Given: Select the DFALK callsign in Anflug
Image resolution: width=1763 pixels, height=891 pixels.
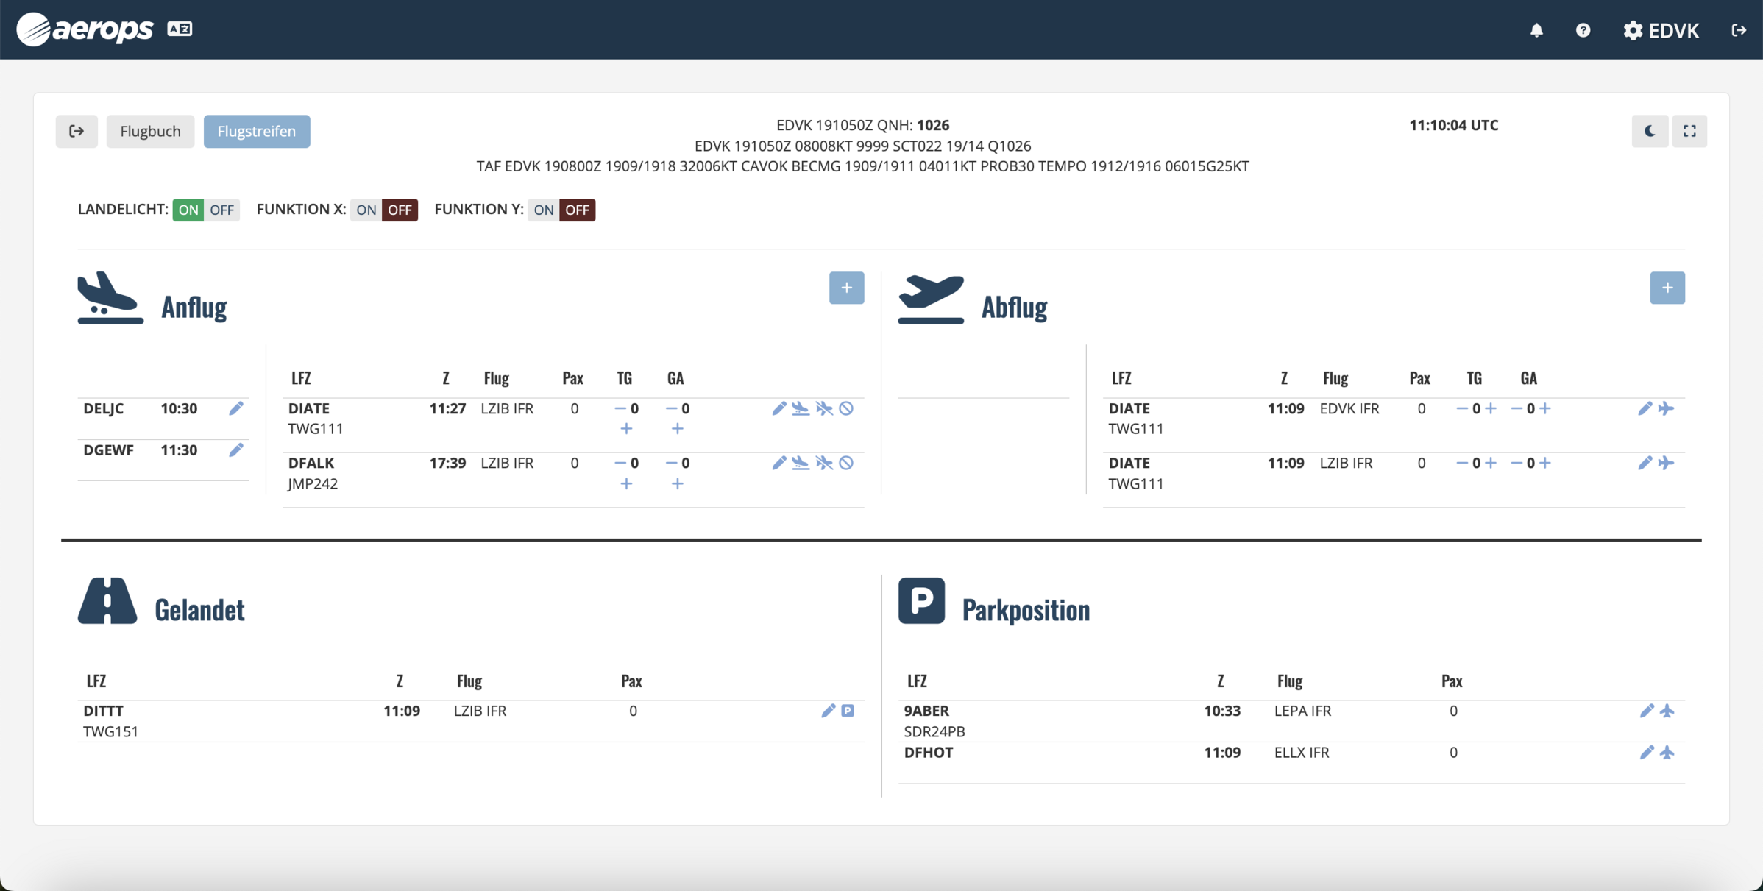Looking at the screenshot, I should point(311,463).
